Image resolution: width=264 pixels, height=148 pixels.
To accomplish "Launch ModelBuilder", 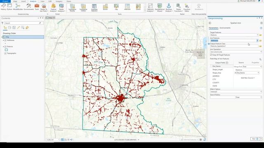I will coord(18,7).
